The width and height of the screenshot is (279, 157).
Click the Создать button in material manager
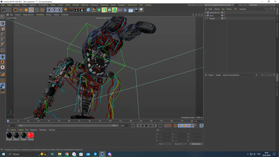[x=13, y=130]
